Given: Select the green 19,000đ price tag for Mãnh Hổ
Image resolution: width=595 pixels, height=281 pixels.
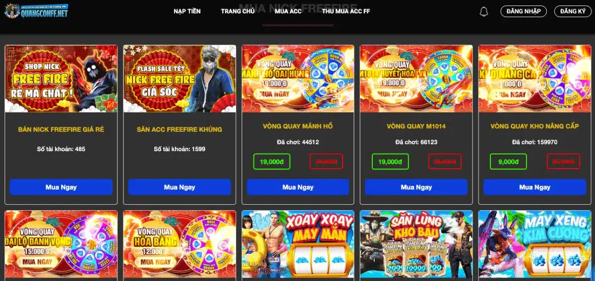Looking at the screenshot, I should pos(272,162).
